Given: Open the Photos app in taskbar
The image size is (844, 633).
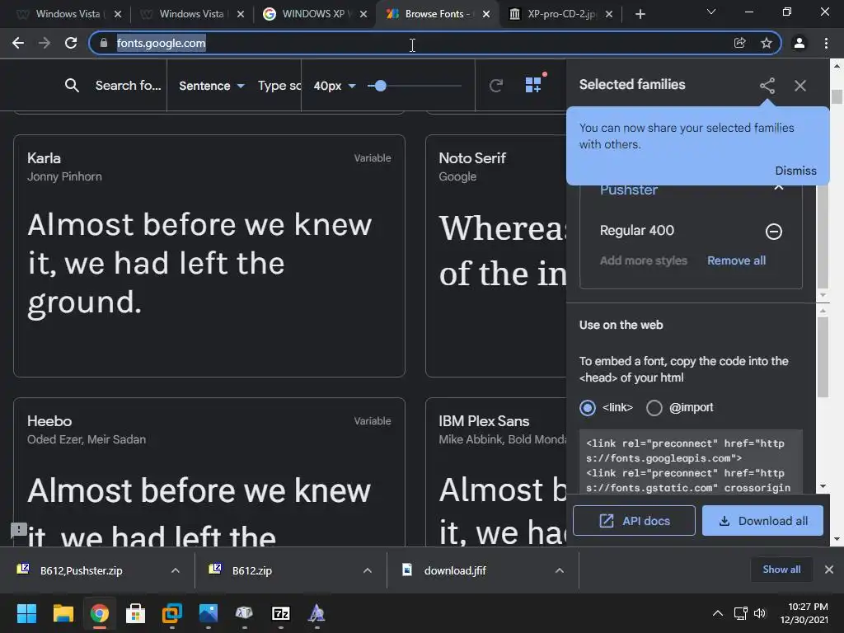Looking at the screenshot, I should pos(209,613).
